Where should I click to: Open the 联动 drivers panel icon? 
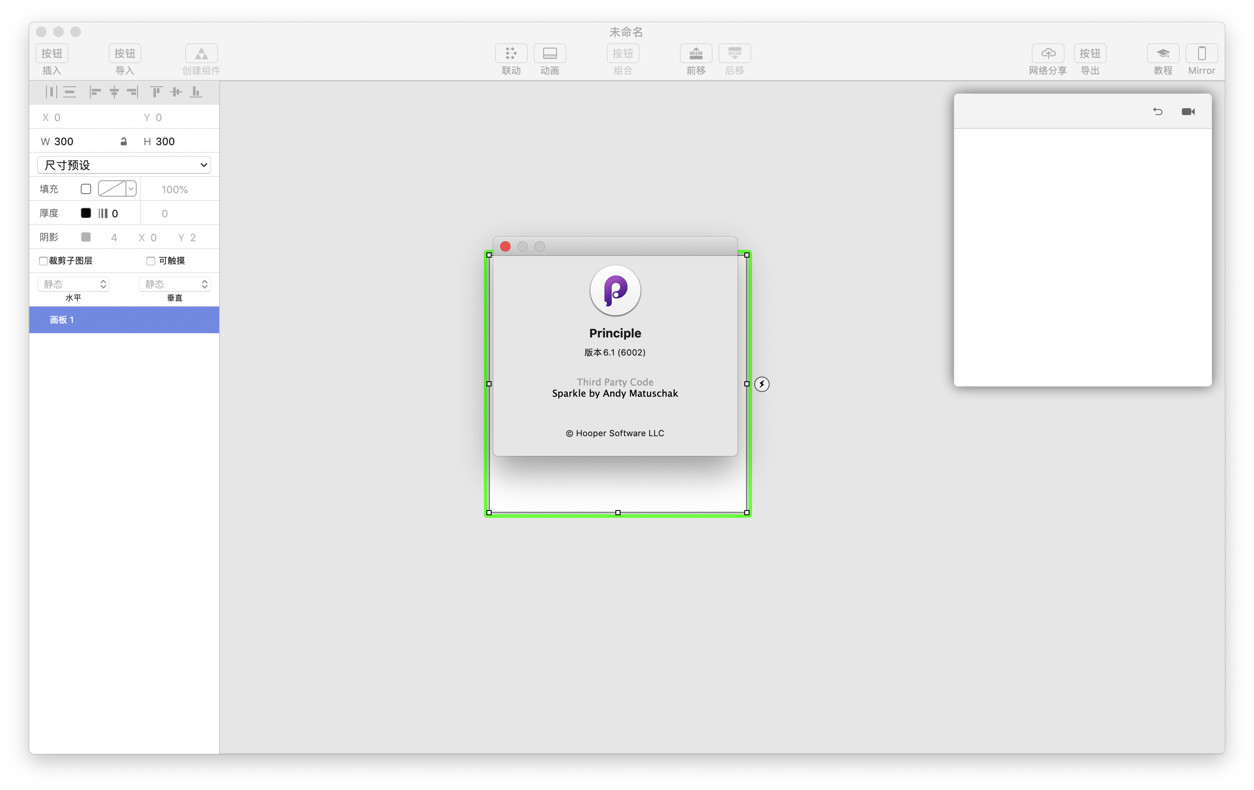511,53
